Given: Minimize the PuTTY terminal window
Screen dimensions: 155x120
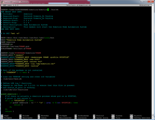Looking at the screenshot, I should point(142,2).
